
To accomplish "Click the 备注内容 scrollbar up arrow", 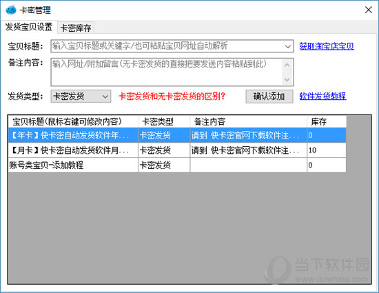I will tap(287, 65).
